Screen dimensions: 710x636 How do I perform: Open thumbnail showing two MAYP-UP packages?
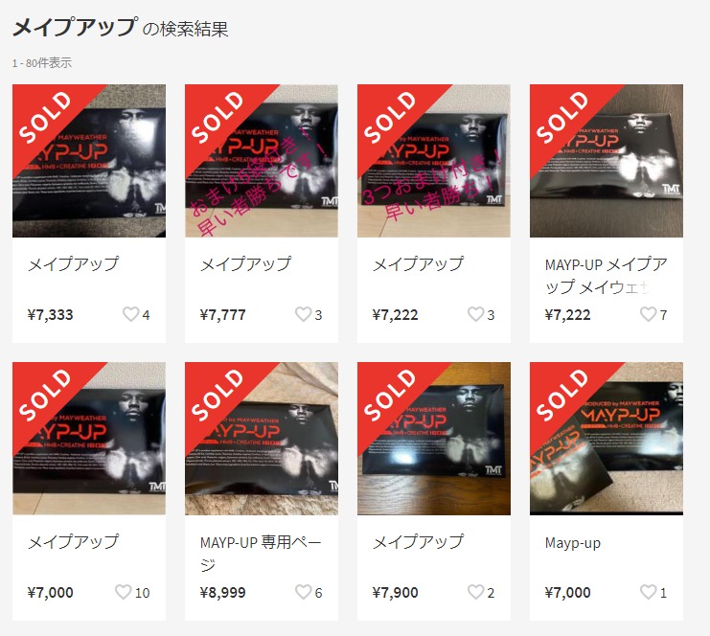607,439
